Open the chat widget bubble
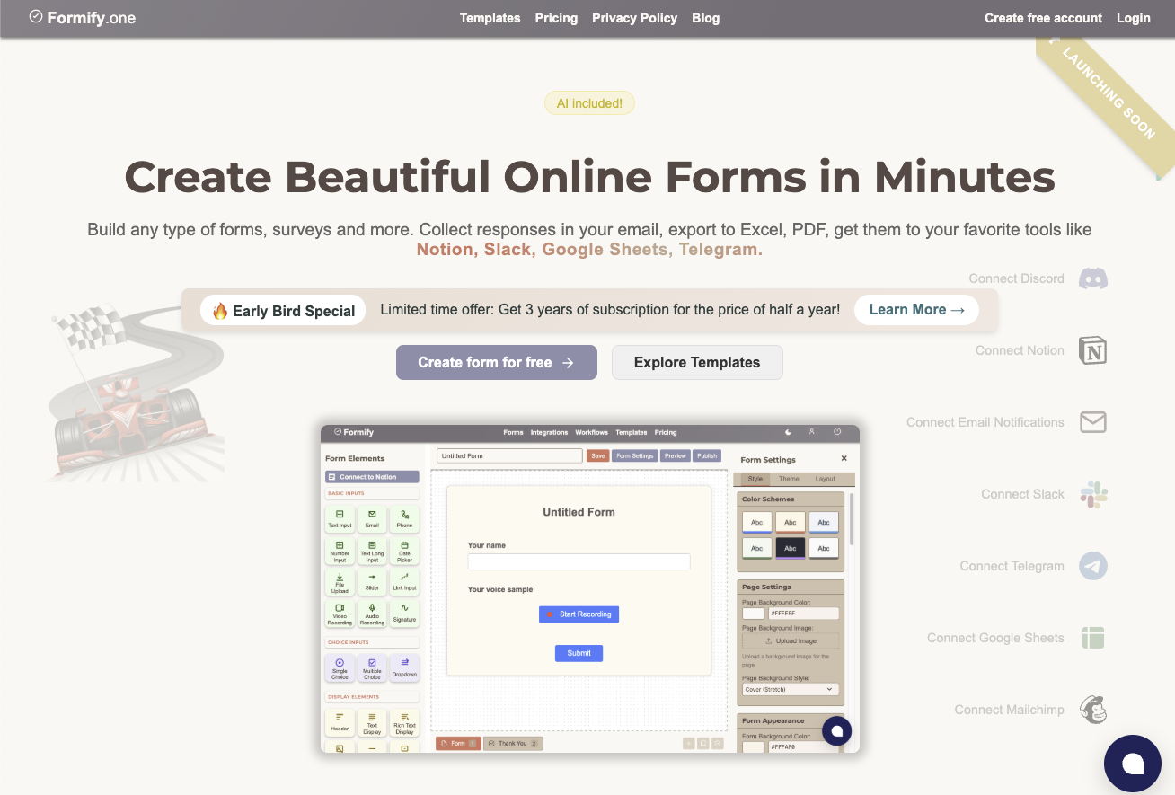Image resolution: width=1175 pixels, height=795 pixels. 1133,764
